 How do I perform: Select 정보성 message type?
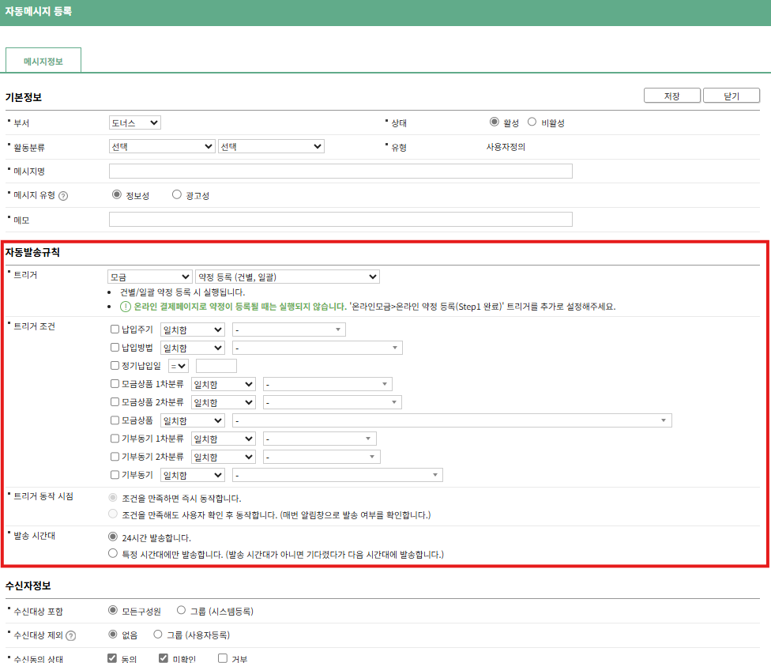point(117,194)
